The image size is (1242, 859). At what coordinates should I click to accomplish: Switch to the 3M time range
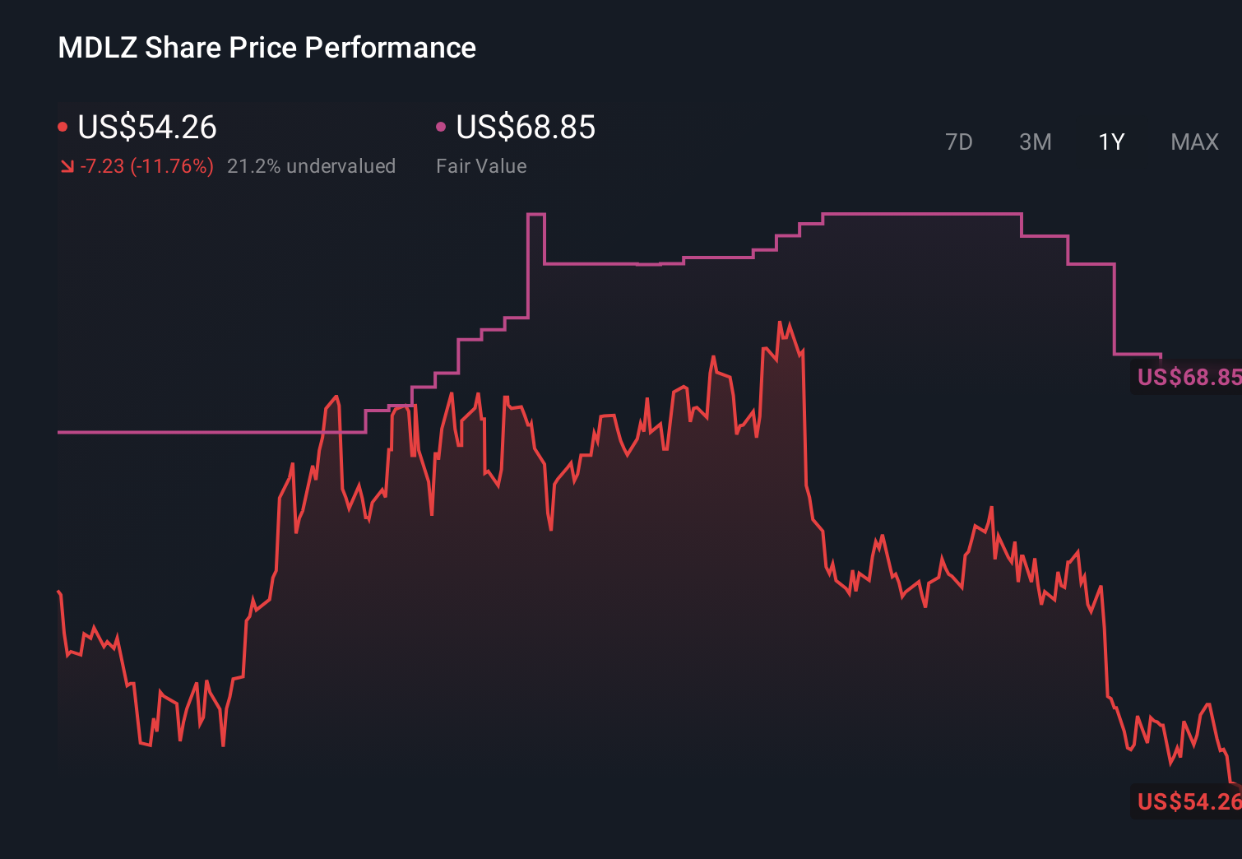point(1035,142)
